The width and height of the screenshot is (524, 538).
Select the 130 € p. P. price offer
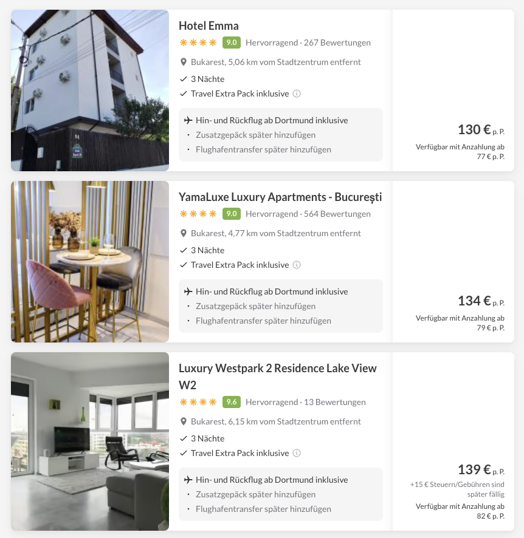pos(481,130)
